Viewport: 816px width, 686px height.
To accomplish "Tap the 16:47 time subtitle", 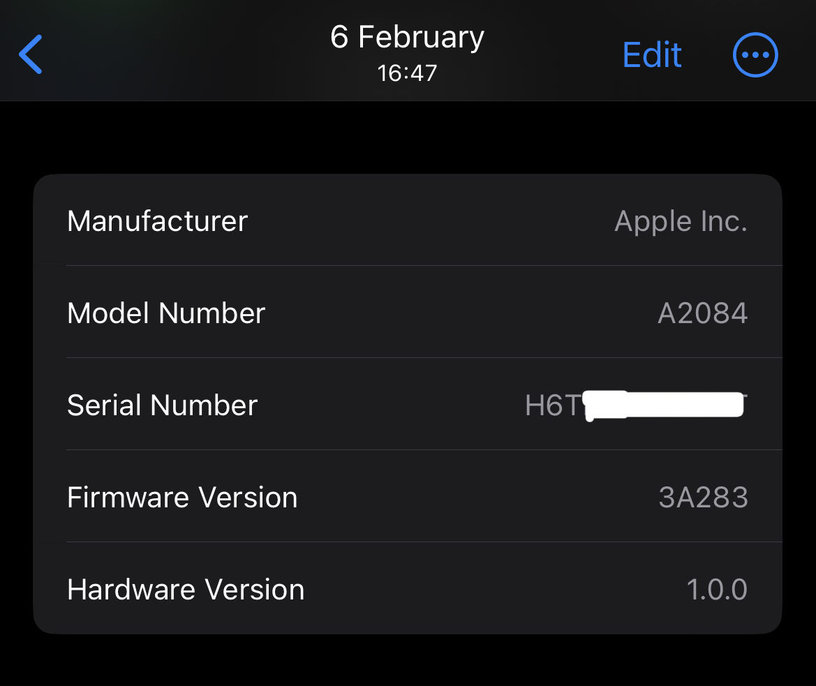I will coord(407,73).
